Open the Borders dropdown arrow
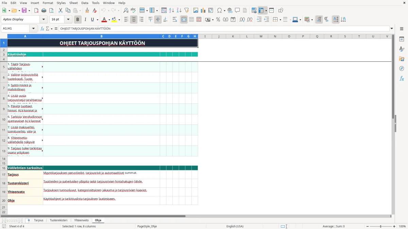Screen dimensions: 408x229 (x=280, y=20)
